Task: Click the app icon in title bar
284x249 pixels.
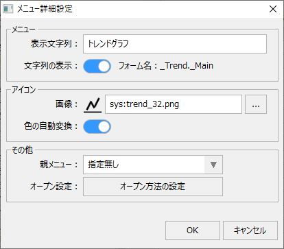Action: click(x=8, y=9)
